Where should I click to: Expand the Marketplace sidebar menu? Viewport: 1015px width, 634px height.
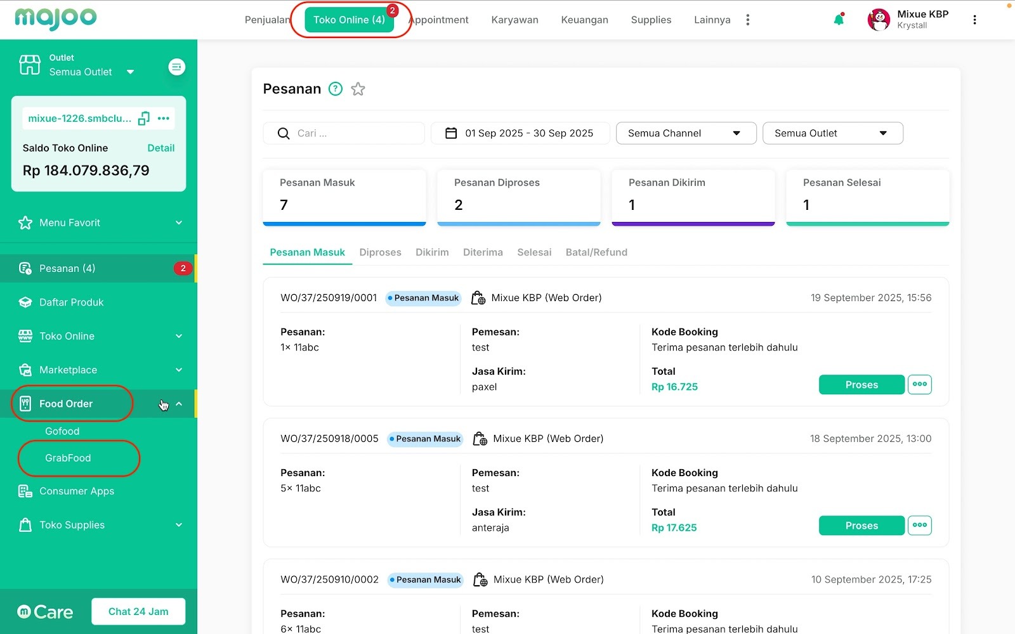tap(98, 370)
